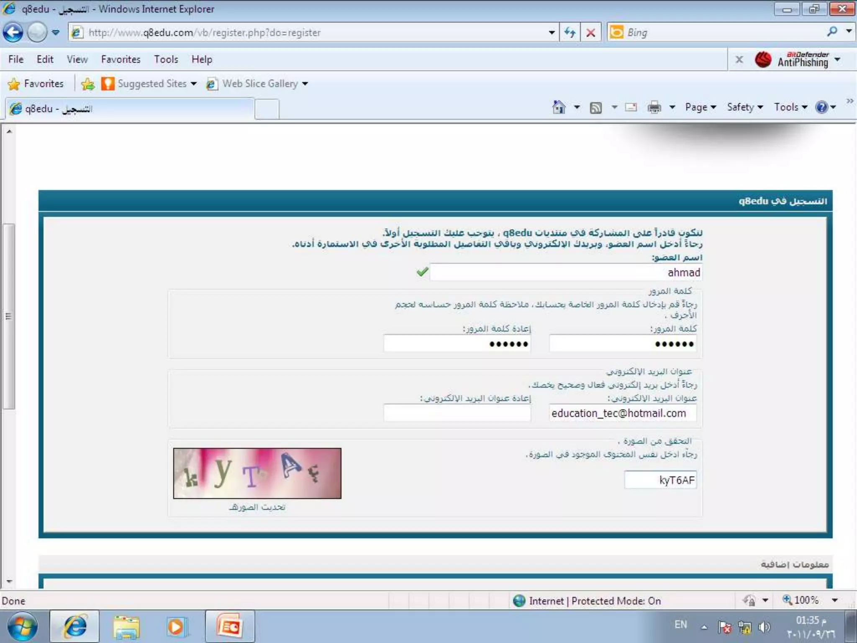Click the RSS feeds icon
This screenshot has width=857, height=643.
click(x=595, y=108)
